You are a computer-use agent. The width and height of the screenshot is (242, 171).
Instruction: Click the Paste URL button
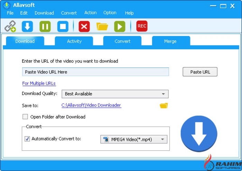(200, 72)
